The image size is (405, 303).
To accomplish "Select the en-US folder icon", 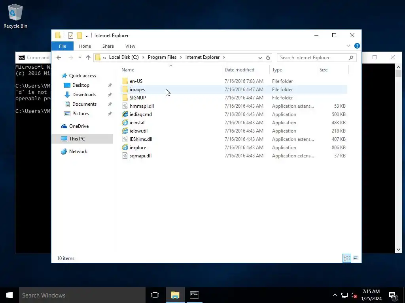I will pos(125,81).
